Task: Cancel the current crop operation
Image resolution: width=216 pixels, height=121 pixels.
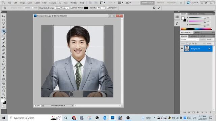Action: pyautogui.click(x=154, y=8)
